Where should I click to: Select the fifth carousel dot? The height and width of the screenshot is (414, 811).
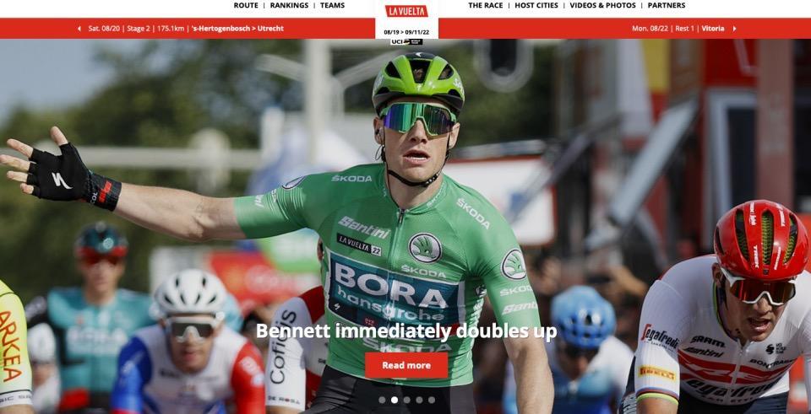point(432,400)
